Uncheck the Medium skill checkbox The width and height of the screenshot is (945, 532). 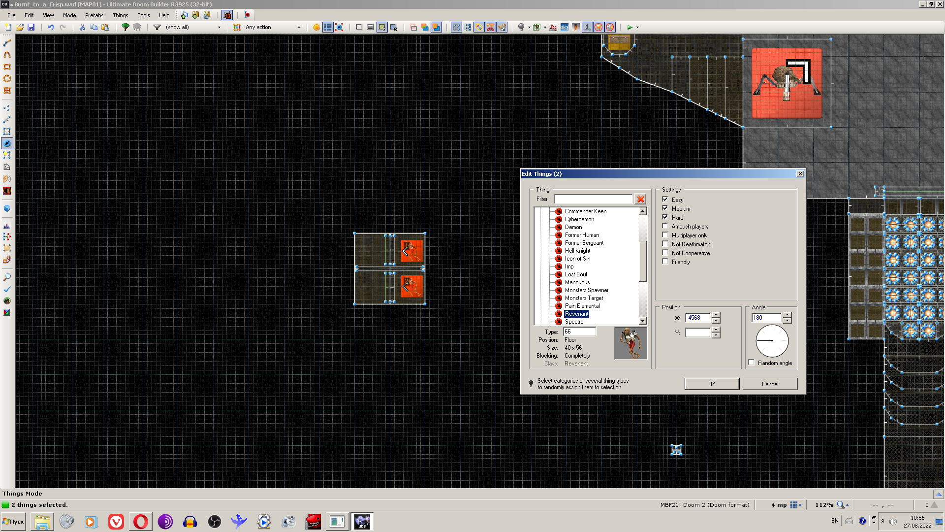[665, 208]
